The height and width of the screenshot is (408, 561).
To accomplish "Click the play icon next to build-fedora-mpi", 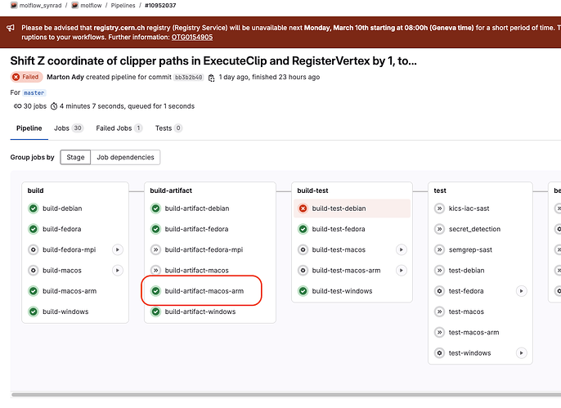I will (118, 249).
